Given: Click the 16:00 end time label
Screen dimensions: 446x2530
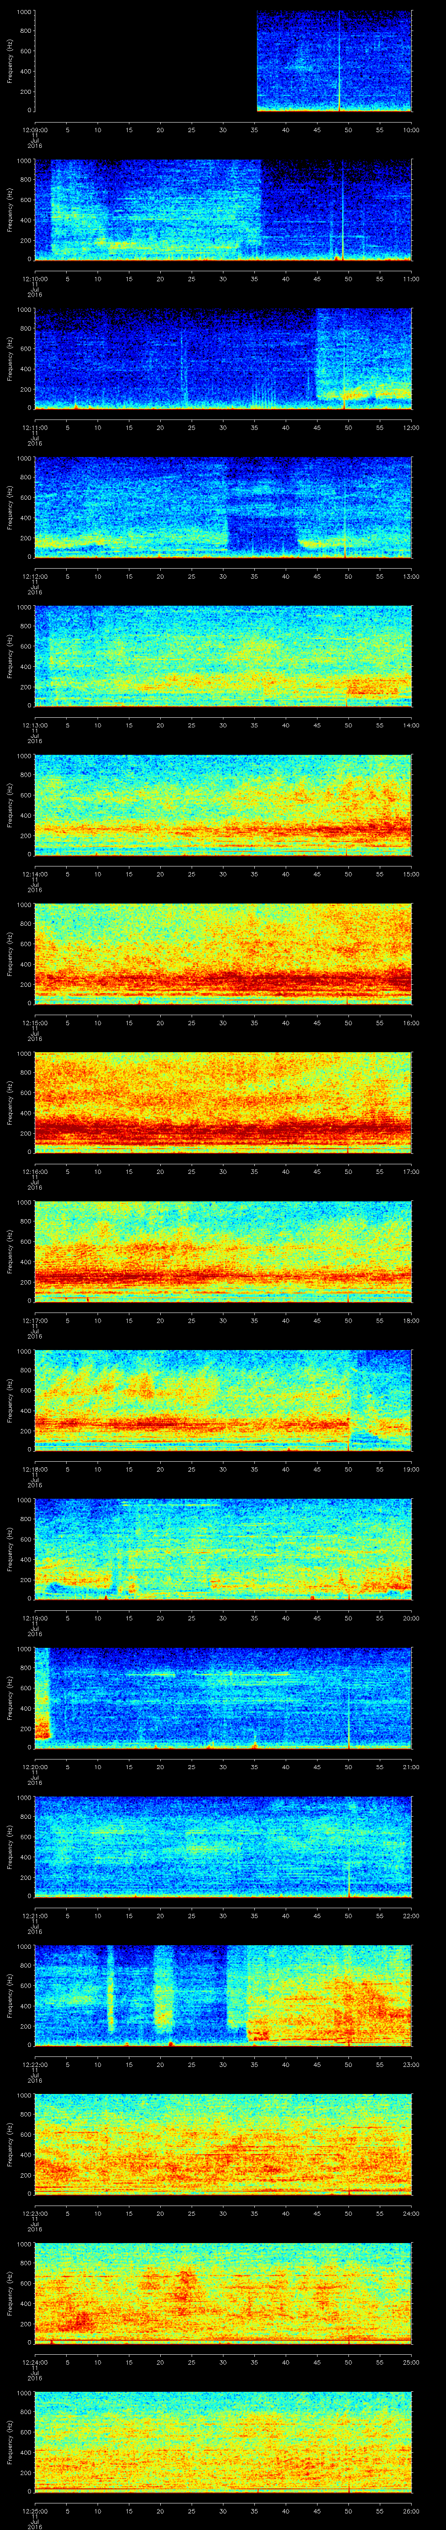Looking at the screenshot, I should click(411, 1023).
